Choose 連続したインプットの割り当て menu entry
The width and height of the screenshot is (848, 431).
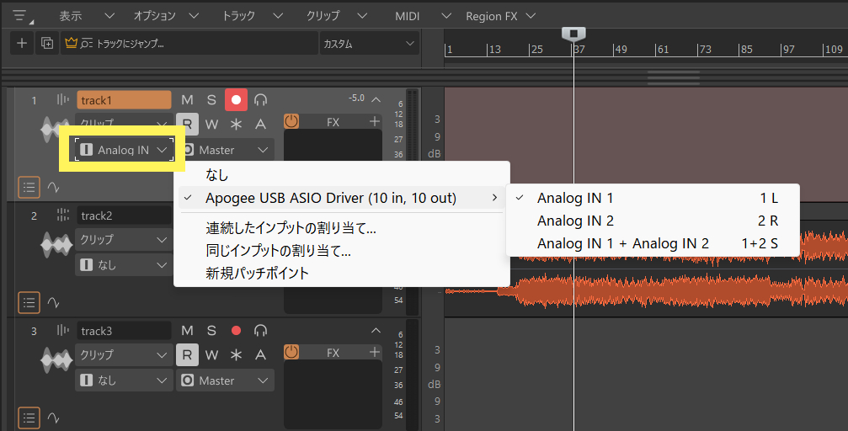coord(342,227)
